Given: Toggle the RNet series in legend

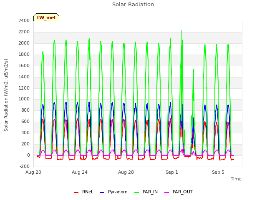Looking at the screenshot, I should click(x=83, y=192).
